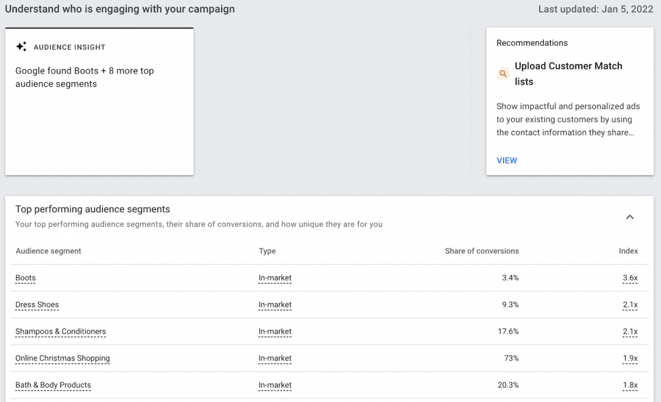Viewport: 661px width, 402px height.
Task: Click the 1.8x index for Bath & Body Products
Action: [630, 385]
